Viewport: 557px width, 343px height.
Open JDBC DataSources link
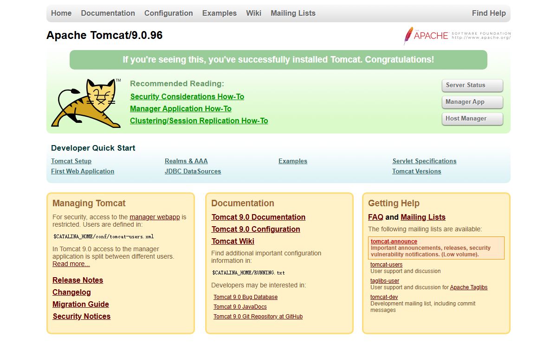(x=193, y=171)
